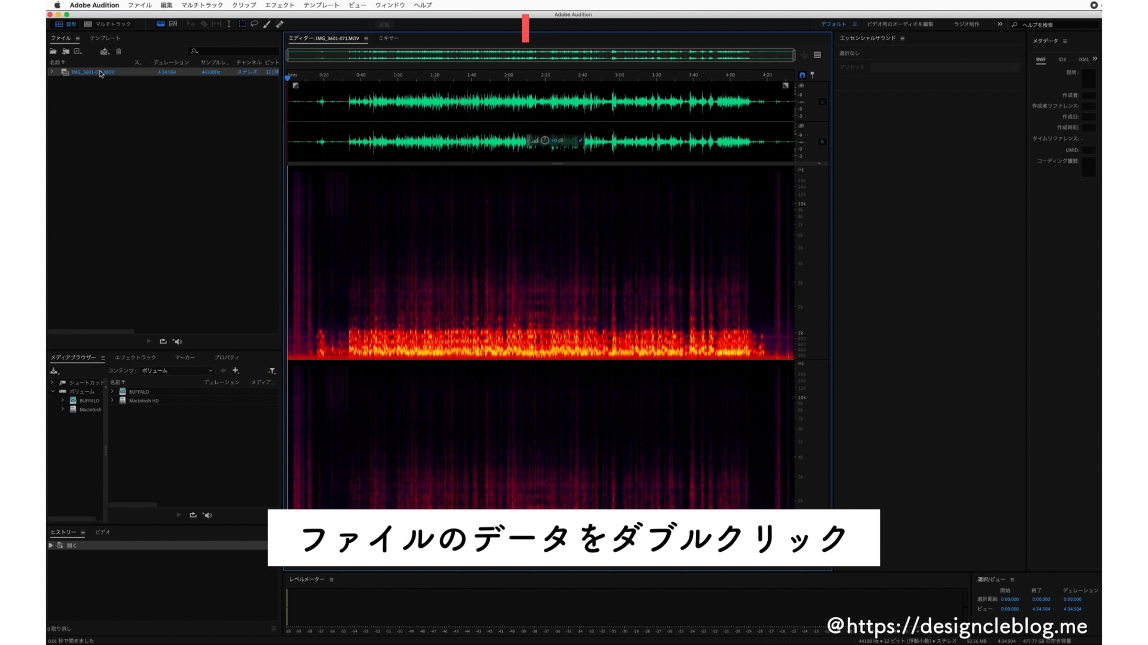
Task: Expand the BUFFALO volume in the tree
Action: coord(63,400)
